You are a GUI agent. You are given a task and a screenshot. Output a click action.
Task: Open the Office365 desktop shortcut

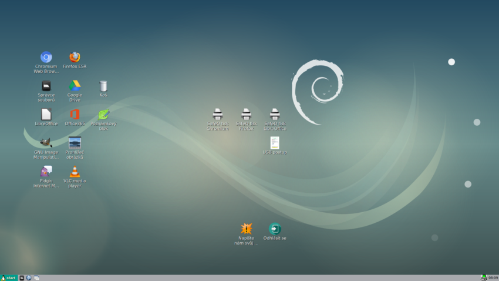click(x=75, y=115)
